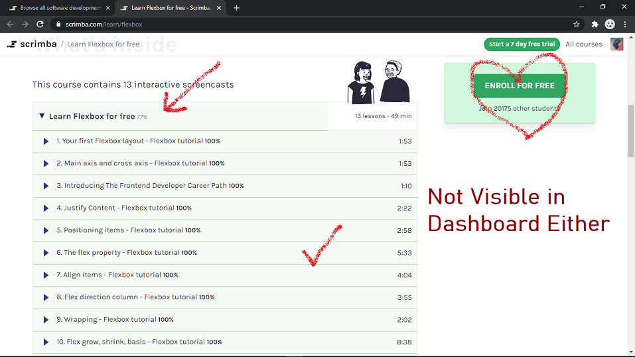The image size is (635, 357).
Task: Open '8. Flex direction column' lesson title
Action: click(127, 297)
